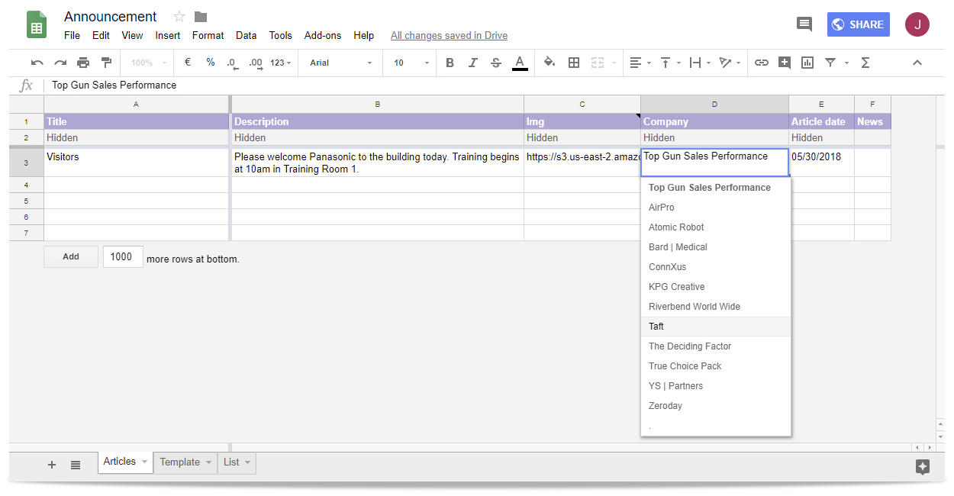Click the Merge cells icon

pyautogui.click(x=597, y=63)
